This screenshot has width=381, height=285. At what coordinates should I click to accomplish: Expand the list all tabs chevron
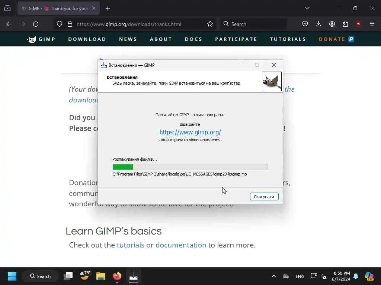click(307, 8)
